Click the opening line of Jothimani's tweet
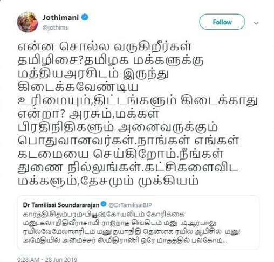The height and width of the screenshot is (262, 274). click(105, 47)
